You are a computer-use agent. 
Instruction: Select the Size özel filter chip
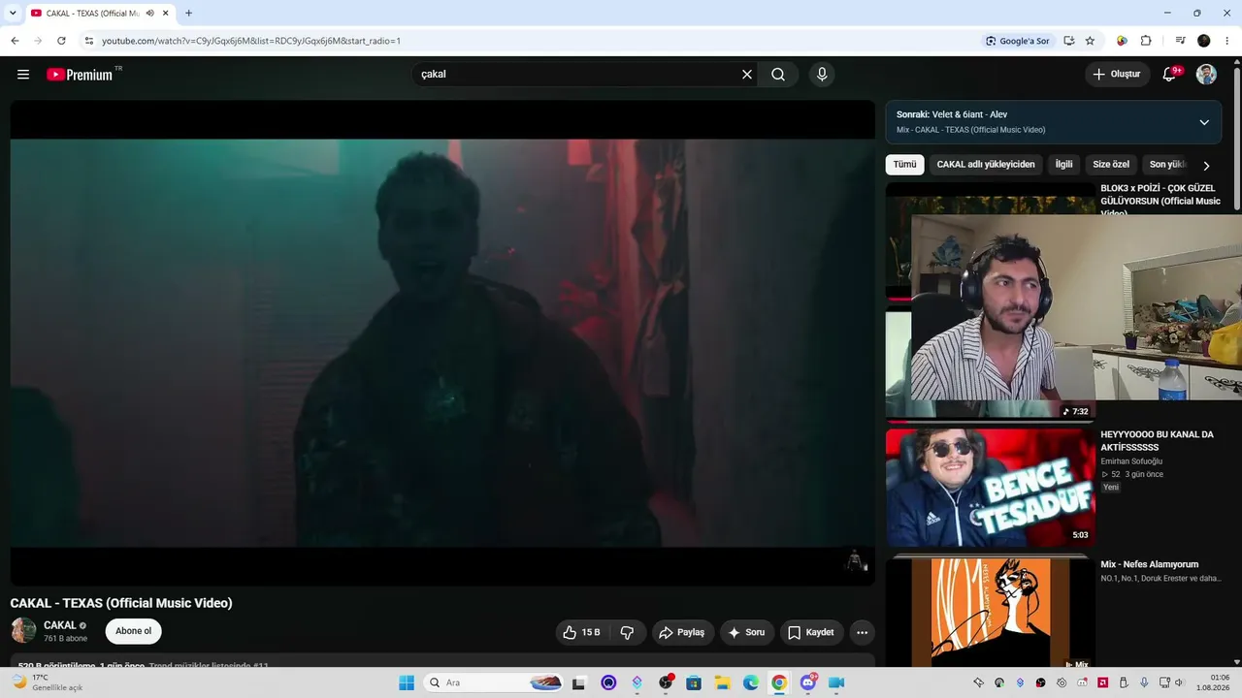pos(1111,165)
